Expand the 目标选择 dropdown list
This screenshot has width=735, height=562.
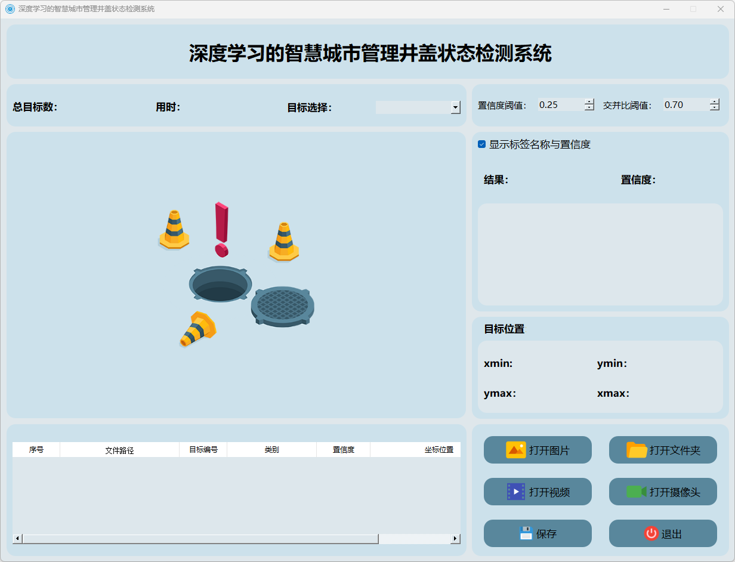[456, 107]
